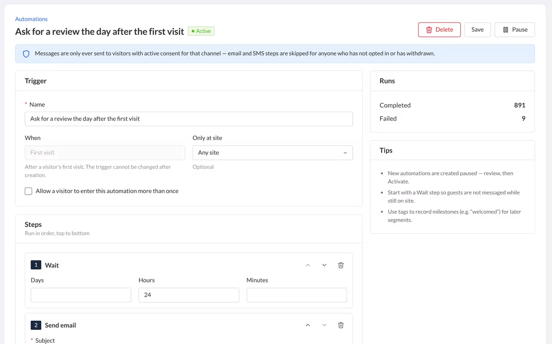Screen dimensions: 552x344
Task: Open the Automations breadcrumb link
Action: pos(31,19)
